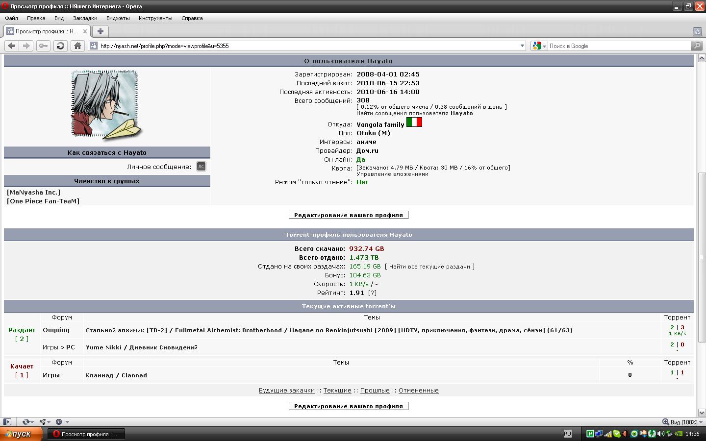The height and width of the screenshot is (441, 706).
Task: Click the page vertical scrollbar thumb
Action: pos(702,257)
